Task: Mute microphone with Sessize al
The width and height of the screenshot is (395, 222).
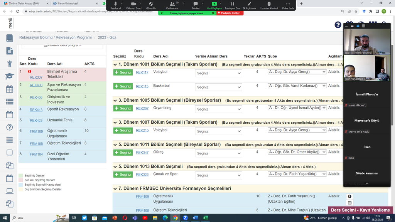Action: (x=115, y=4)
